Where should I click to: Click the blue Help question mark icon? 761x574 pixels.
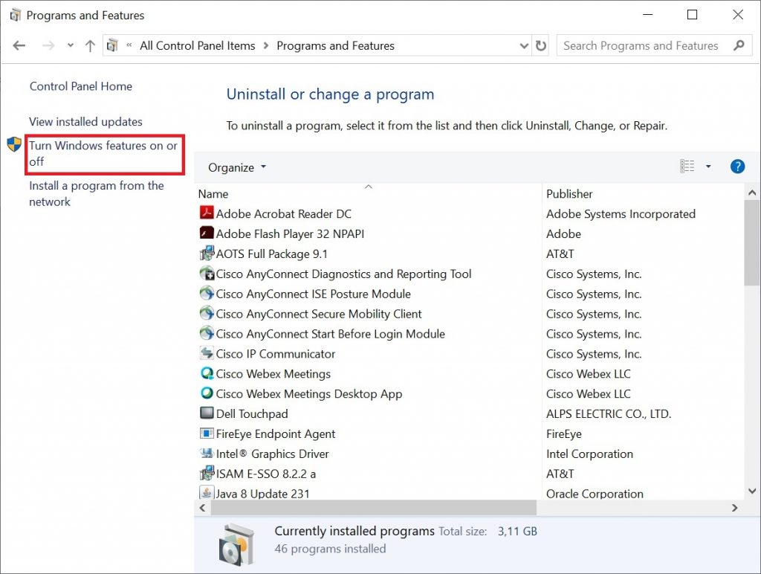click(x=737, y=167)
